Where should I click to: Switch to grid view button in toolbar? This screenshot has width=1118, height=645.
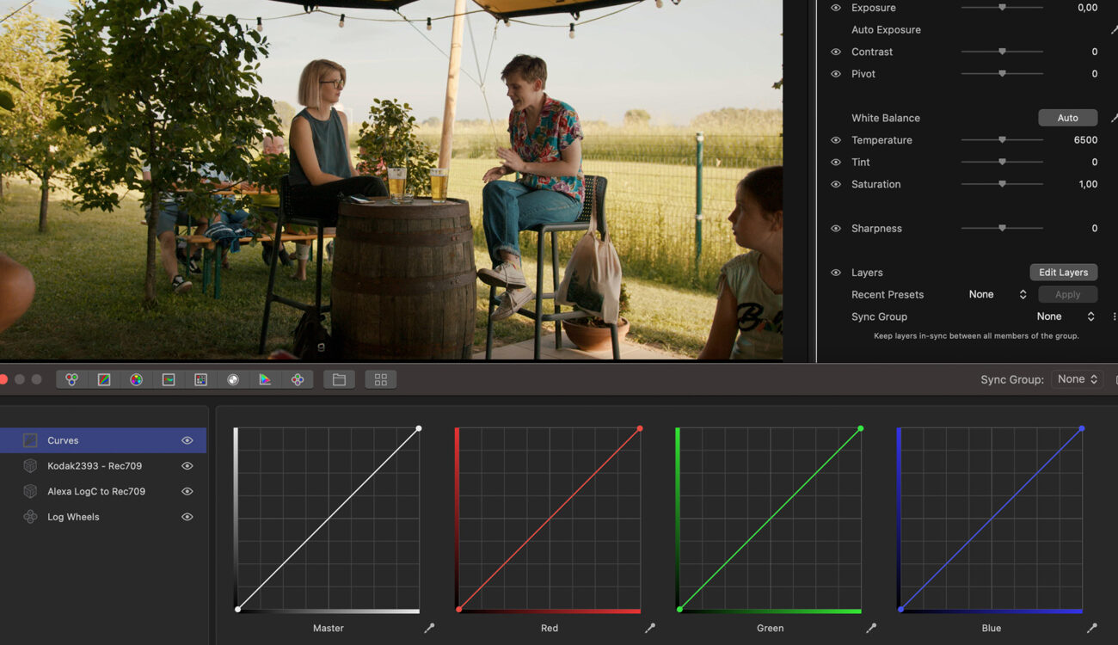[x=381, y=379]
